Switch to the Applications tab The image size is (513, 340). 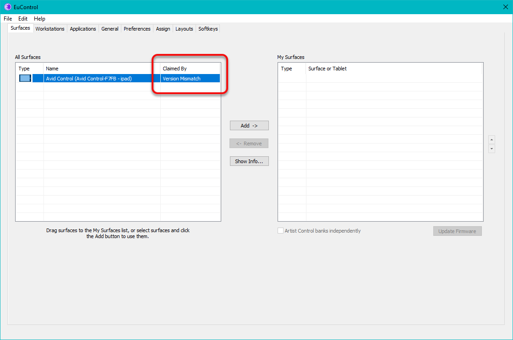pyautogui.click(x=83, y=29)
